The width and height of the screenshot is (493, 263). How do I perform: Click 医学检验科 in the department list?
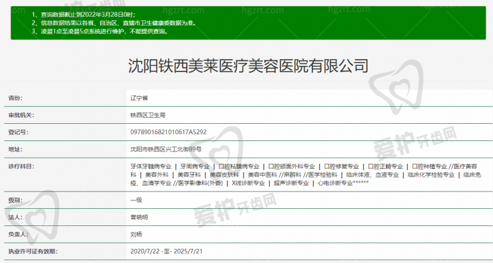tap(322, 175)
